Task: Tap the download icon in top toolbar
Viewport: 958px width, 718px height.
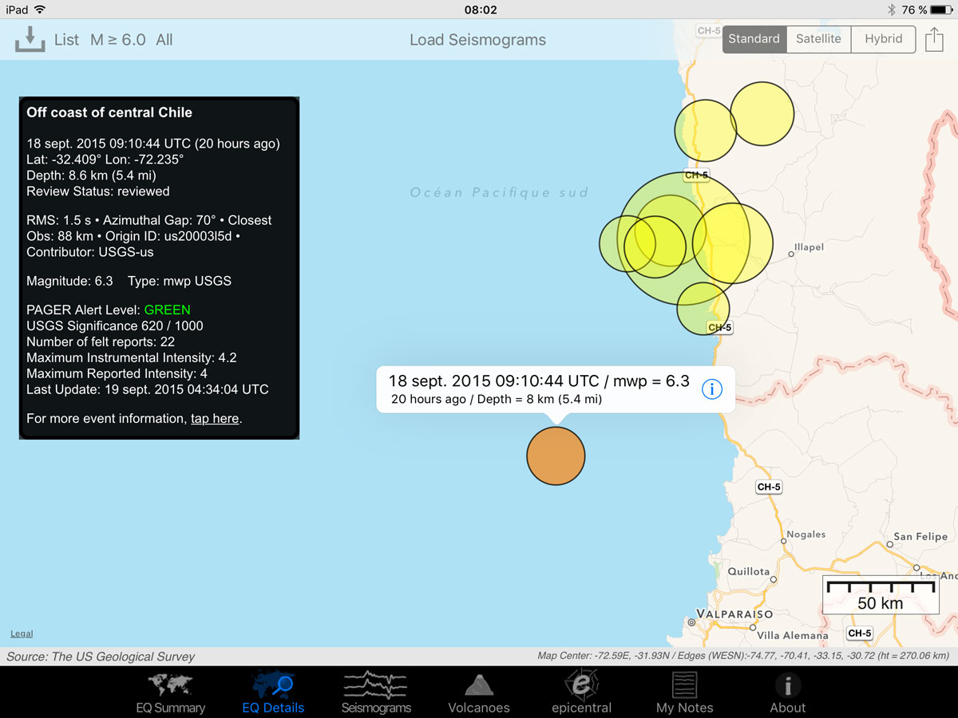Action: pos(30,39)
